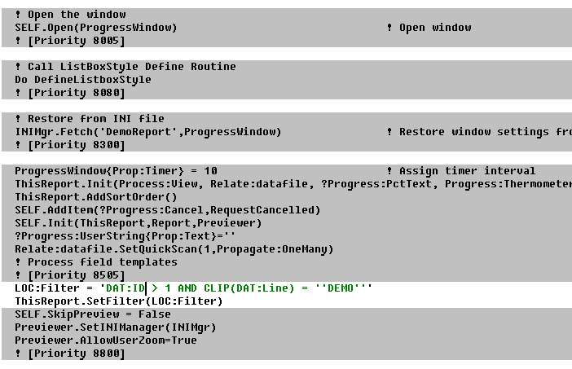Screen dimensions: 572x369
Task: Click the [Priority 8300] comment line
Action: coord(70,145)
